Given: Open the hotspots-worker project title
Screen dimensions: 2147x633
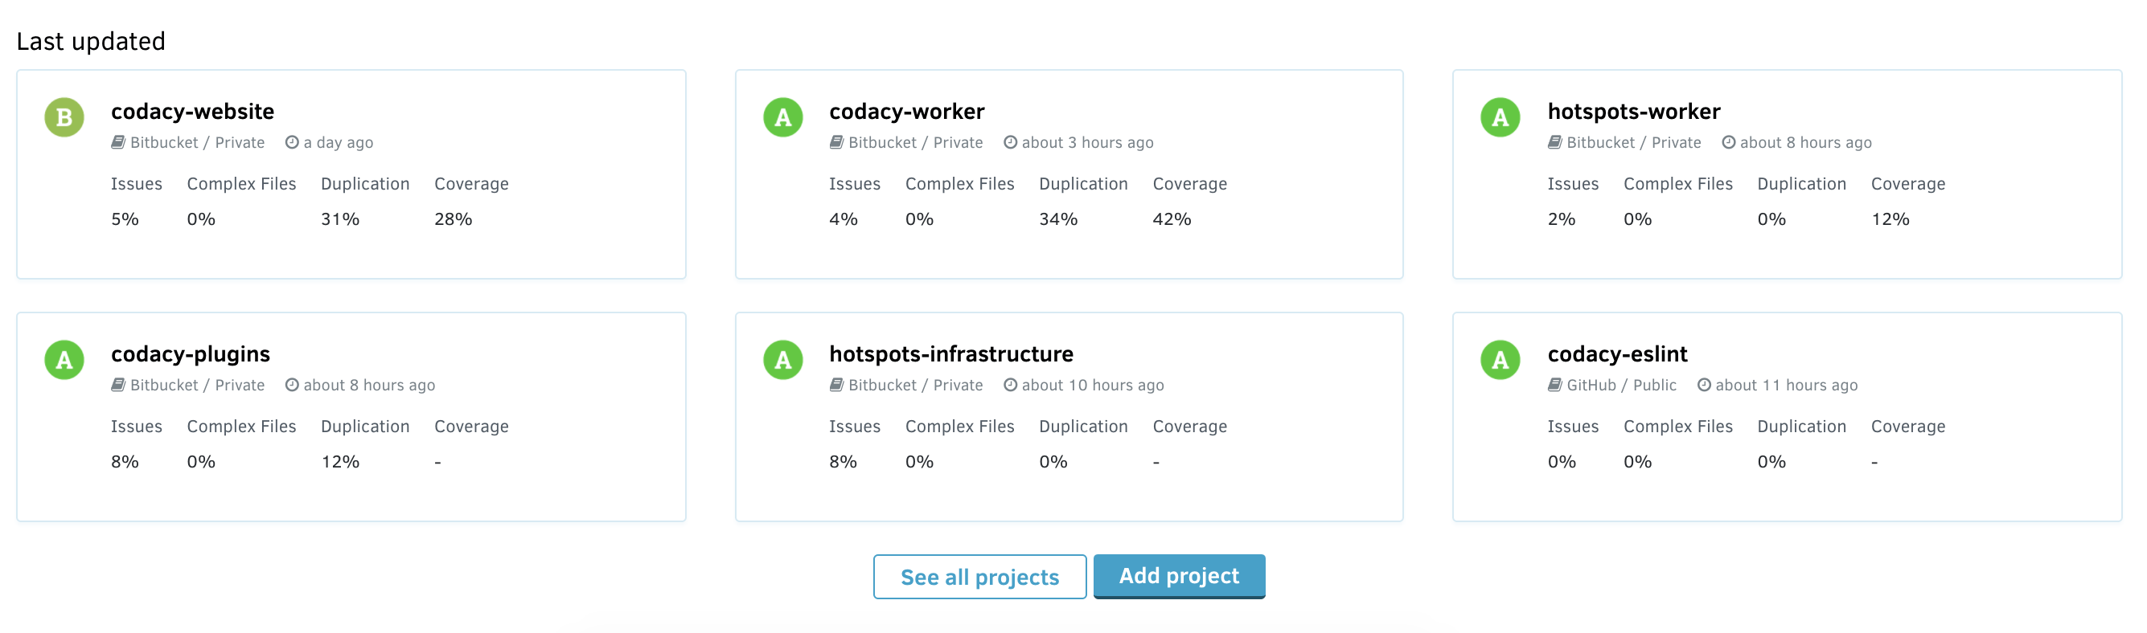Looking at the screenshot, I should click(x=1634, y=112).
